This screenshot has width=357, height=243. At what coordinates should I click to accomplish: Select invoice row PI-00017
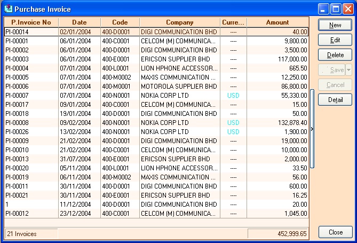156,105
